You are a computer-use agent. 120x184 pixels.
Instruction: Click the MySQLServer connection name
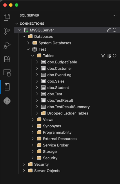42,30
